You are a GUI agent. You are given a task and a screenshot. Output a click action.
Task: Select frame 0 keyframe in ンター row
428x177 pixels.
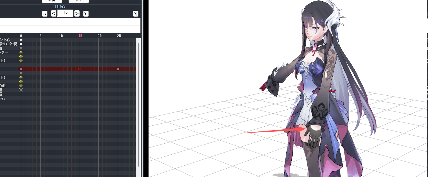click(21, 52)
